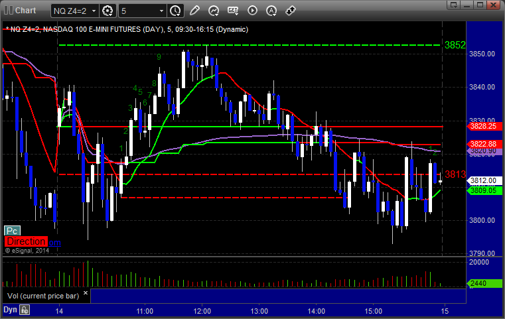This screenshot has width=505, height=319.
Task: Click the 3800.00 price axis label
Action: [482, 220]
